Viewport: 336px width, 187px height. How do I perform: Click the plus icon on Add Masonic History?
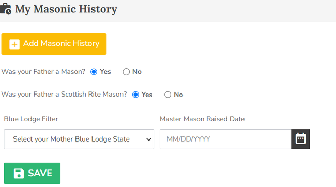[x=14, y=44]
